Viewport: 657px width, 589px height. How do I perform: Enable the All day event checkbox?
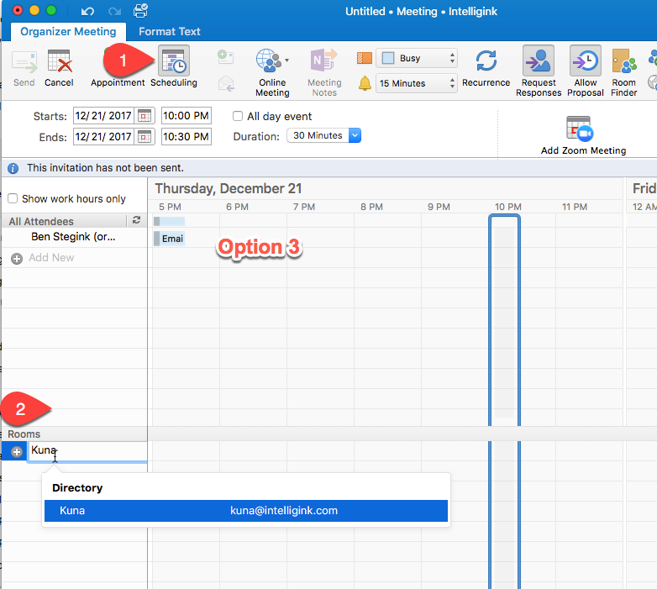tap(238, 116)
